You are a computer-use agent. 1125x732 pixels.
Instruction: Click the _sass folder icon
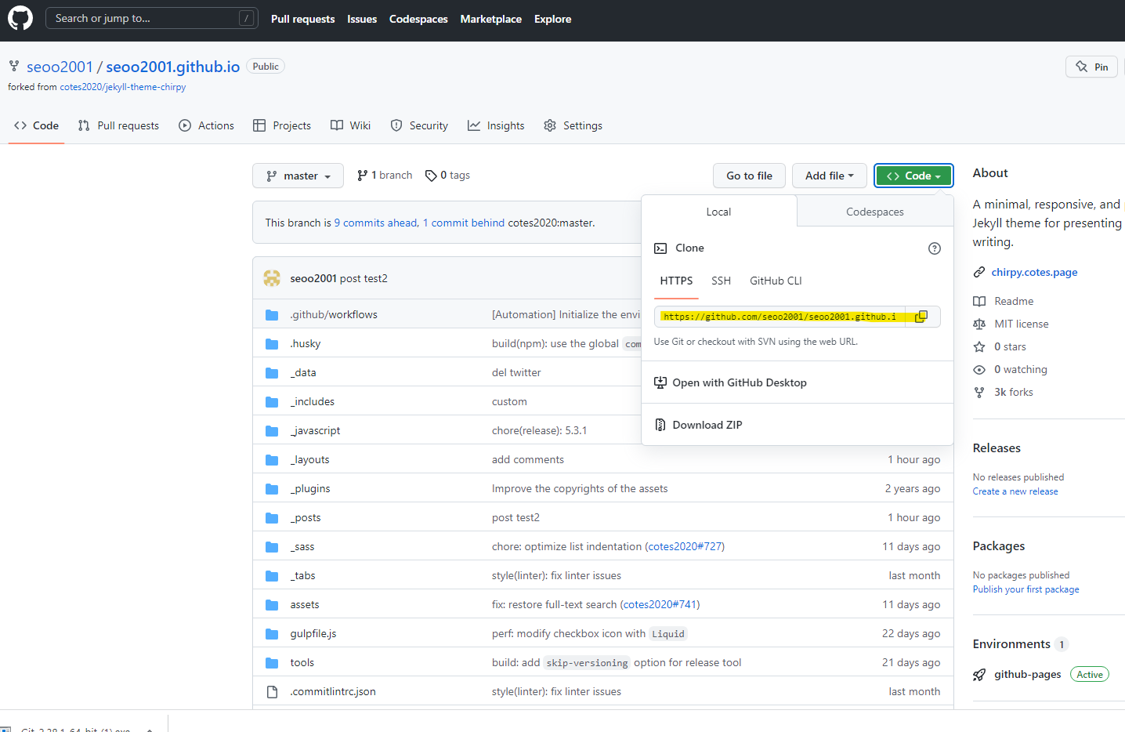[272, 547]
